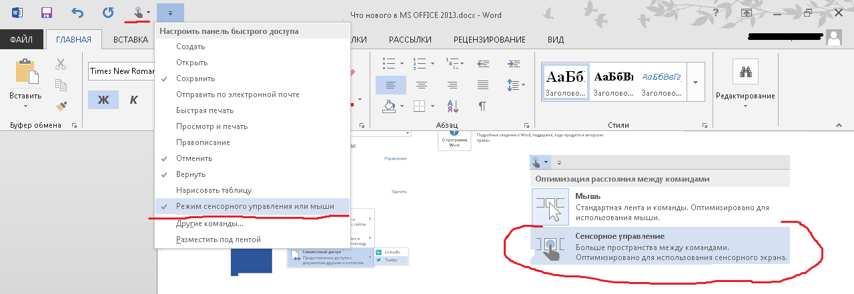Click the sort А-Я icon
Image resolution: width=854 pixels, height=294 pixels.
(x=452, y=105)
